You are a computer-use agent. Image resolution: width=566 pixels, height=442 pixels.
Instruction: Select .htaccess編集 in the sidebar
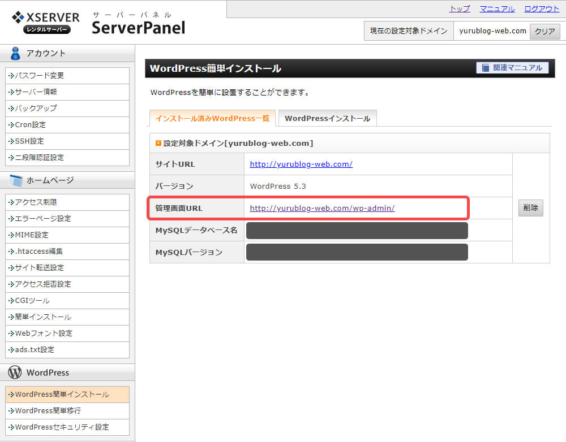click(x=38, y=251)
